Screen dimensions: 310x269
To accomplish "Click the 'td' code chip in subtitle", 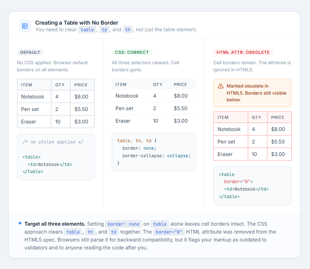I will pos(104,30).
